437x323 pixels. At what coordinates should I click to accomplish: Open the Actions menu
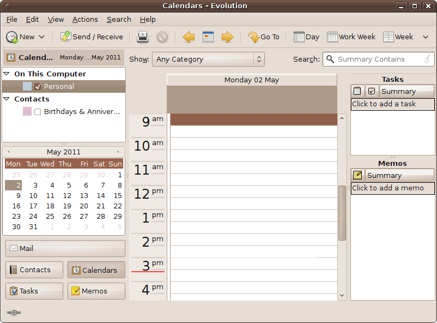85,19
